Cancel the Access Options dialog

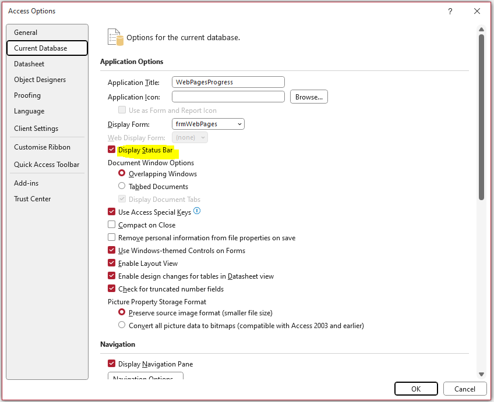click(x=465, y=389)
